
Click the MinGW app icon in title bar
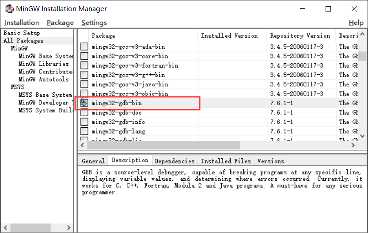9,9
